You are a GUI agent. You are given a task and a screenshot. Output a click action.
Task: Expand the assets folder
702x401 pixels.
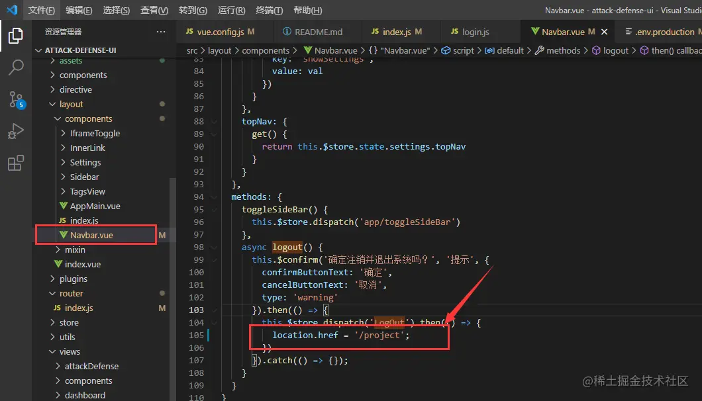click(70, 61)
